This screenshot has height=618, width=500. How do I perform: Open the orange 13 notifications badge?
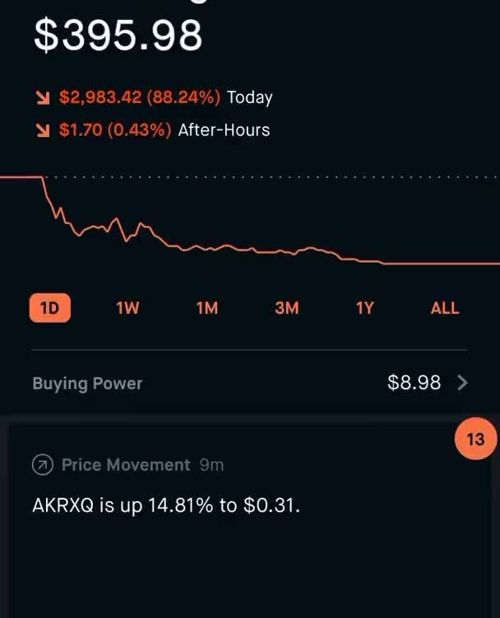[x=475, y=439]
